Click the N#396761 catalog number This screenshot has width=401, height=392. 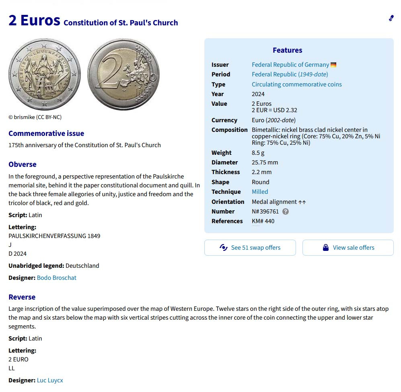pos(265,211)
